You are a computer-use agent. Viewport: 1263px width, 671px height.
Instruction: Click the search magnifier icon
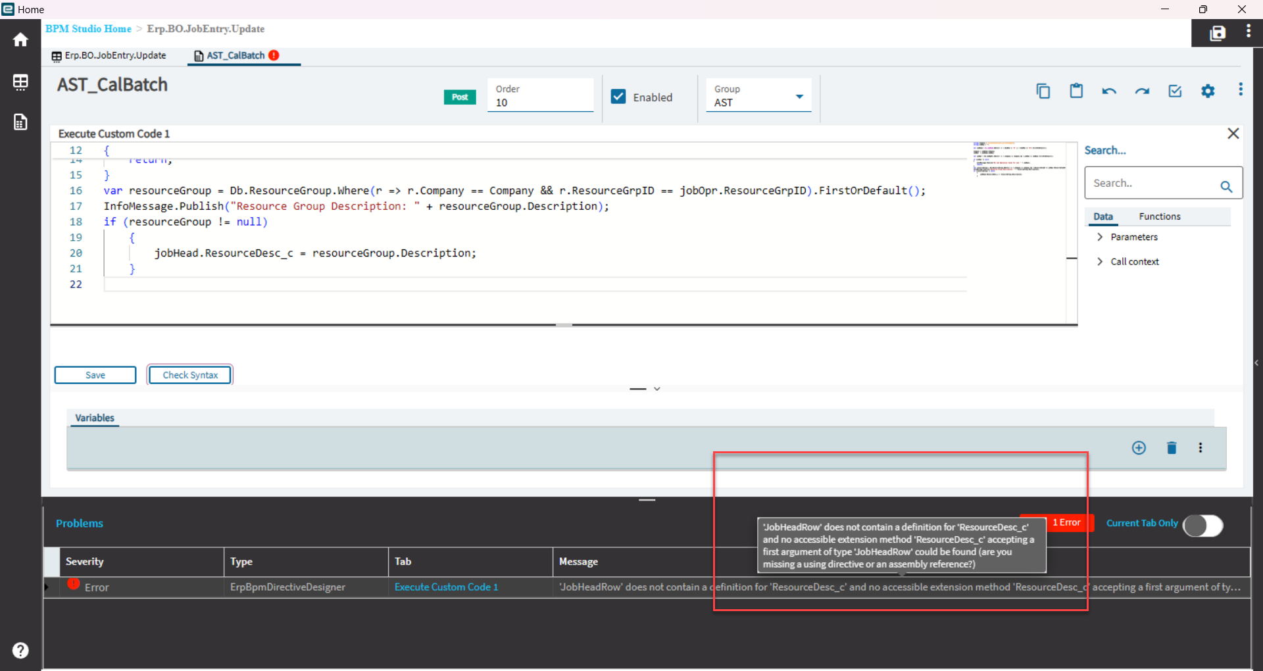pos(1226,186)
